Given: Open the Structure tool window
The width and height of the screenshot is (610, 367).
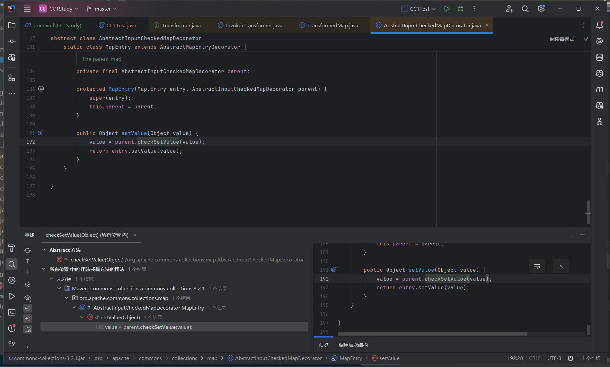Looking at the screenshot, I should pyautogui.click(x=12, y=78).
